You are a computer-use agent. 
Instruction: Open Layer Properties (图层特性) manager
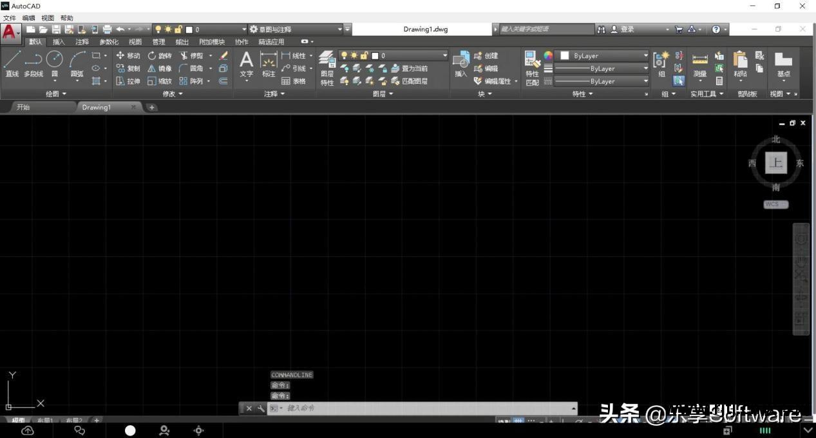click(327, 68)
